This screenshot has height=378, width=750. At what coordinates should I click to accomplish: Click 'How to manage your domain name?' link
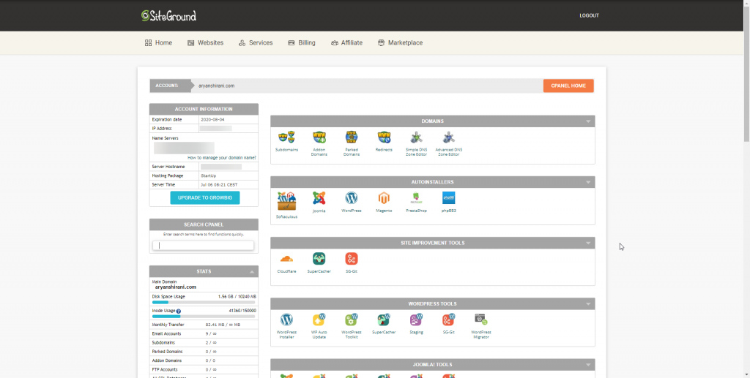(x=221, y=157)
